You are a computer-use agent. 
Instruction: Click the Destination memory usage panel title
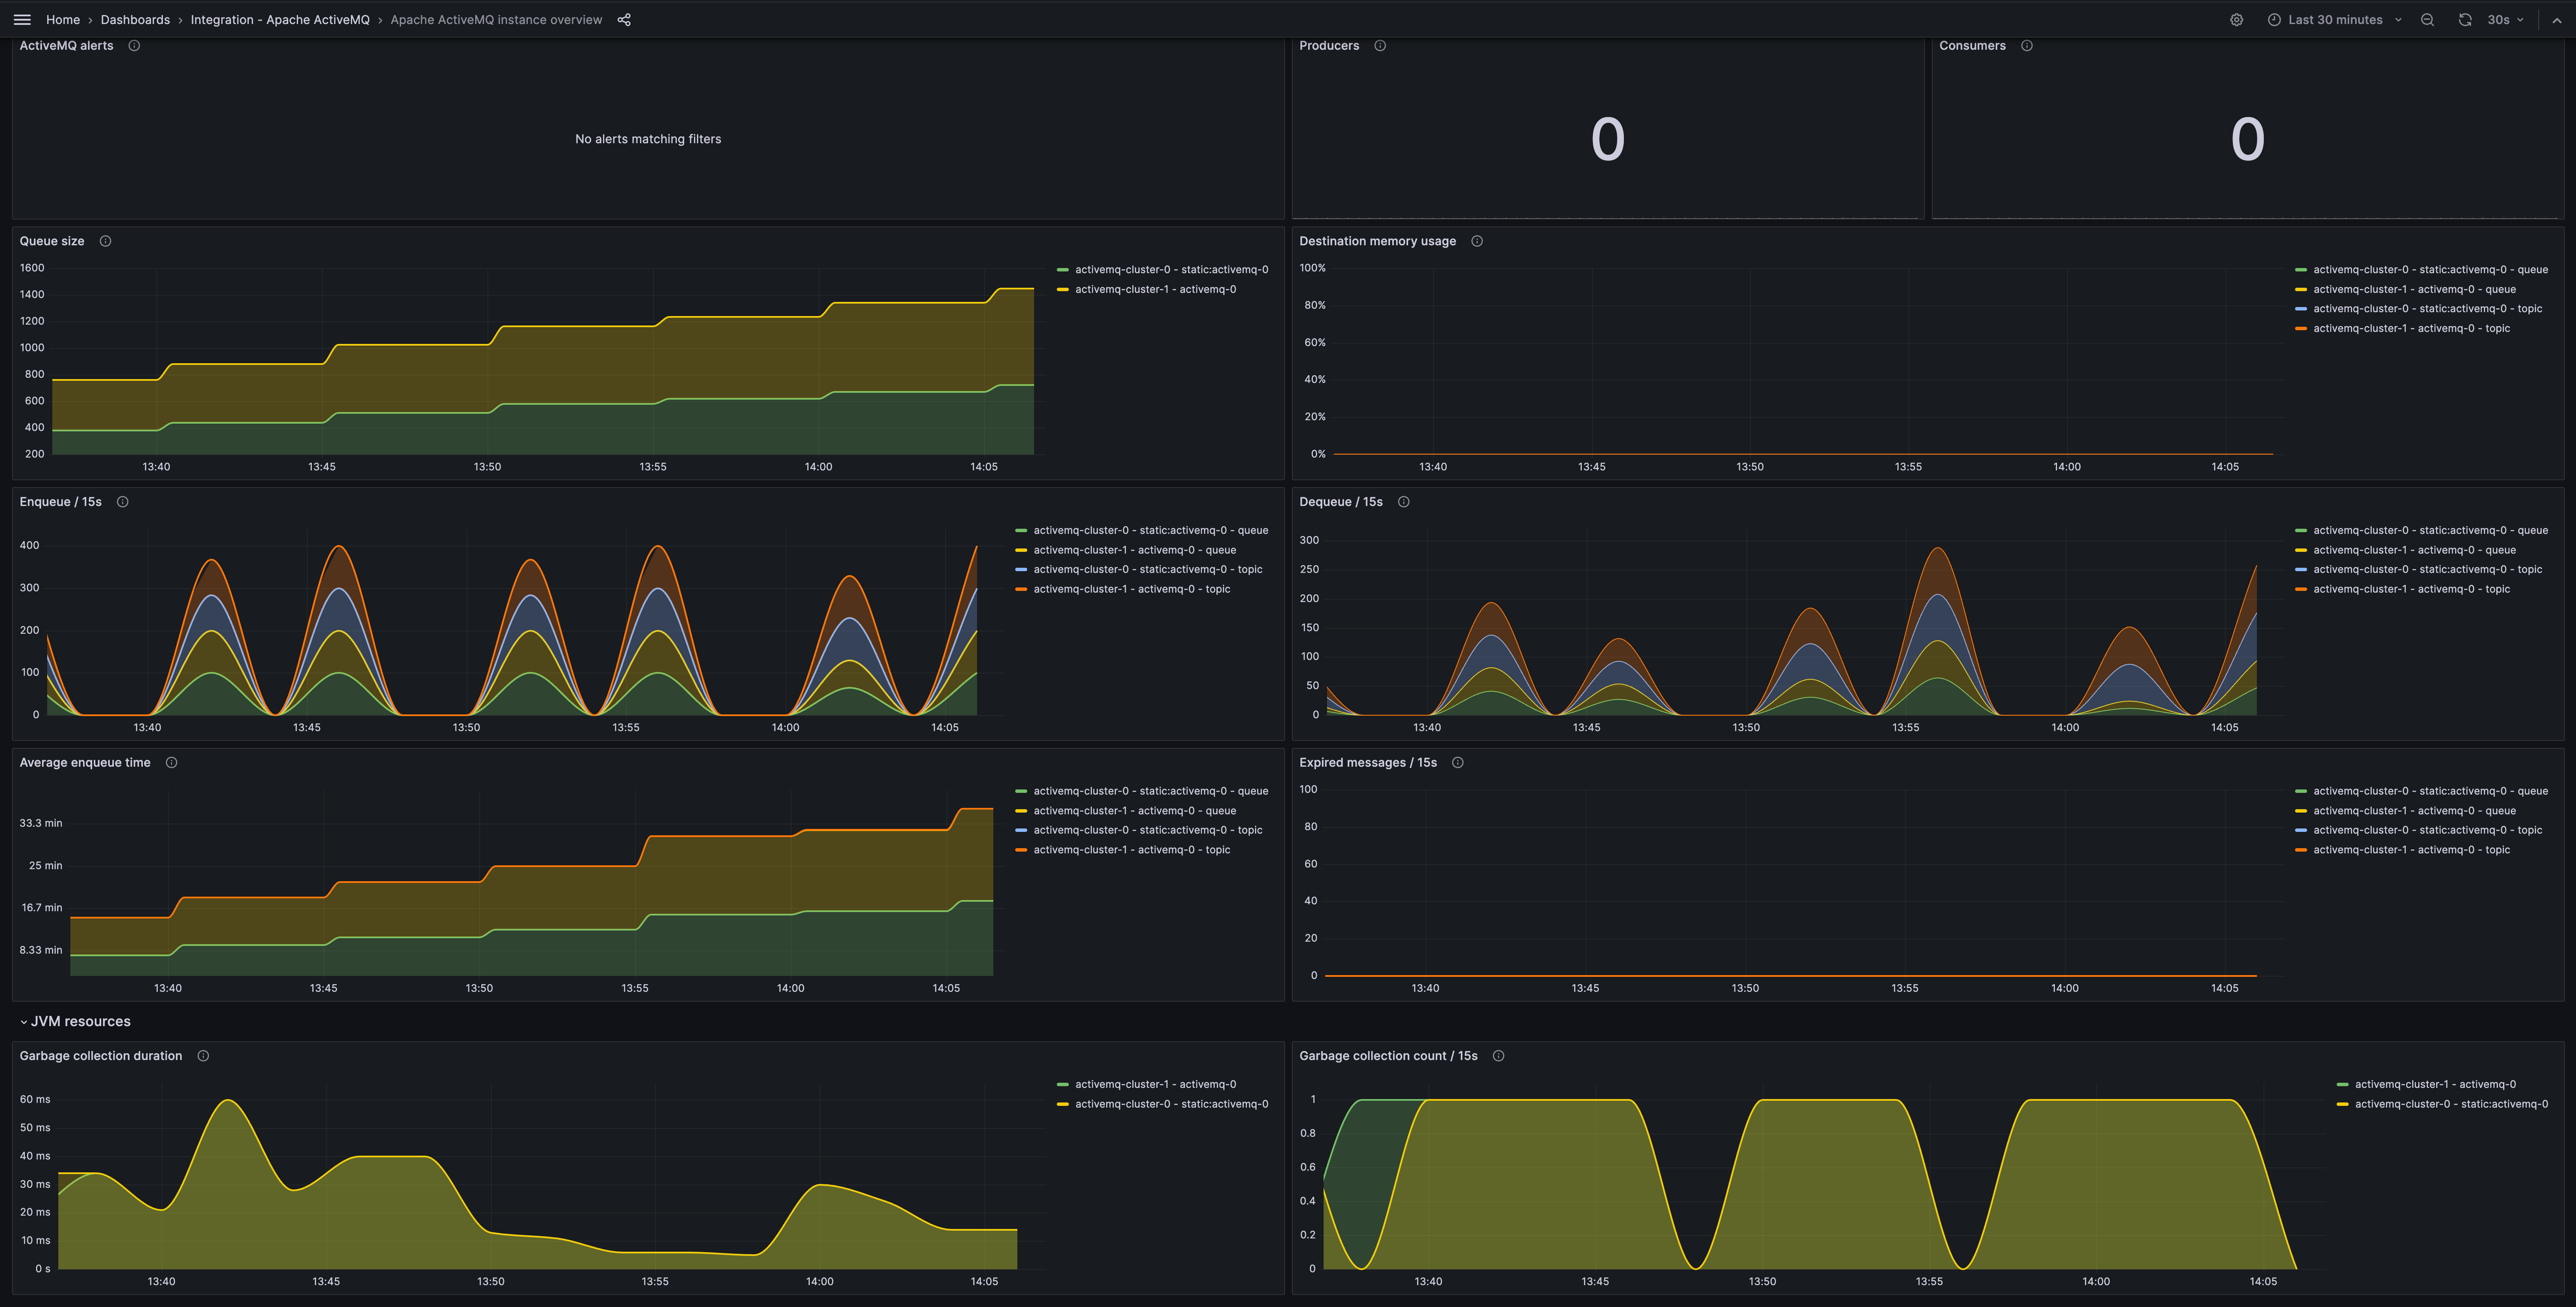click(1378, 240)
